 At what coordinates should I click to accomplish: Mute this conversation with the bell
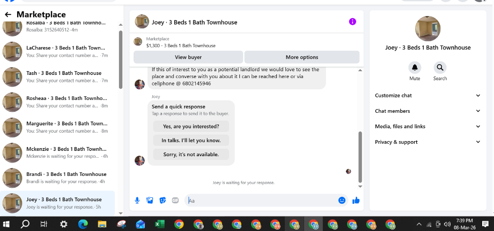(x=415, y=67)
